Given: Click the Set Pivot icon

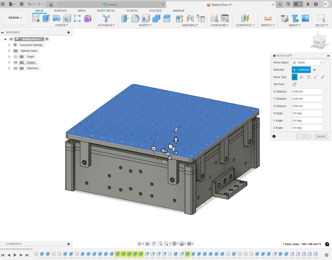Looking at the screenshot, I should (x=295, y=84).
